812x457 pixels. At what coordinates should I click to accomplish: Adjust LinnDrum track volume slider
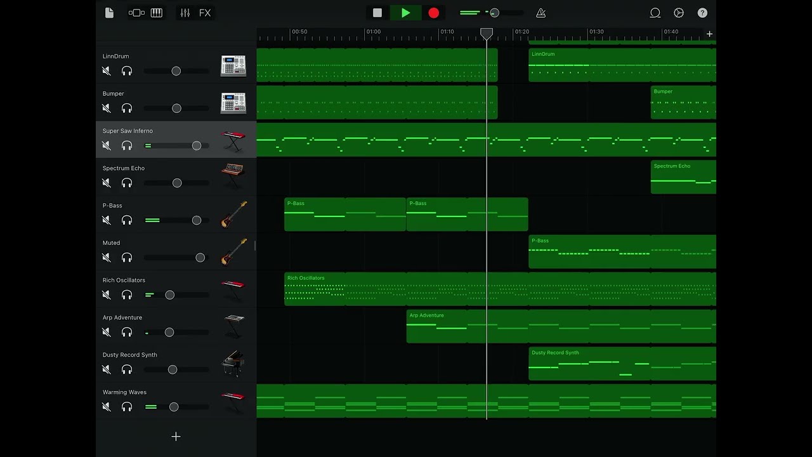click(176, 71)
